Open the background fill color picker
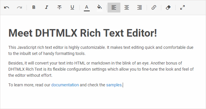This screenshot has width=206, height=109. [x=100, y=8]
